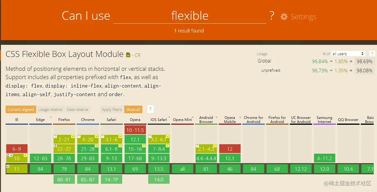Viewport: 377px width, 192px height.
Task: Click the iOS Safari column header
Action: [159, 120]
